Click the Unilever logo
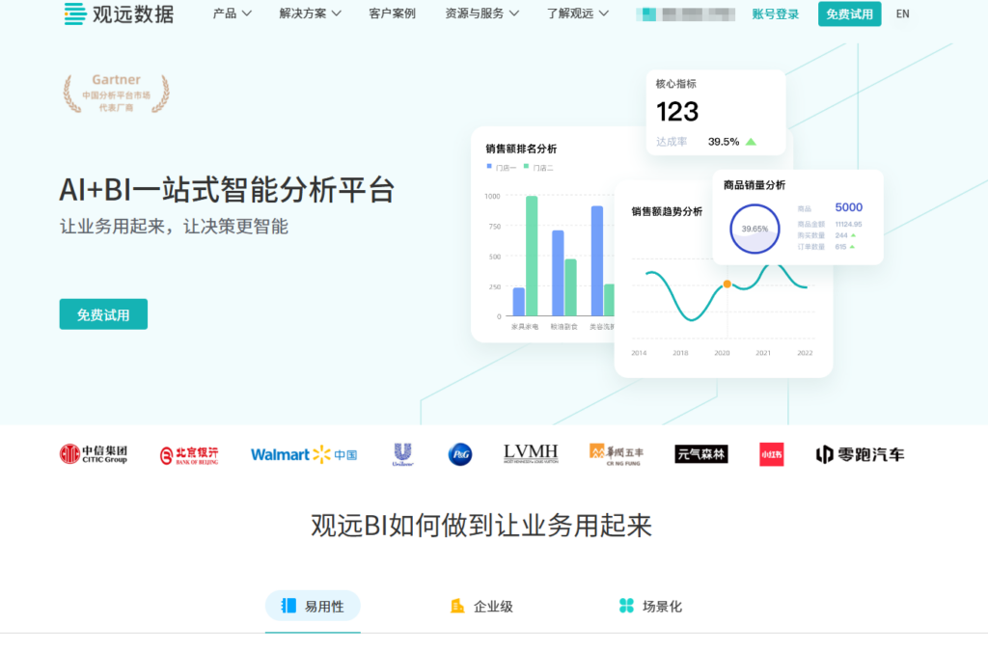Screen dimensions: 988x651 click(x=402, y=453)
